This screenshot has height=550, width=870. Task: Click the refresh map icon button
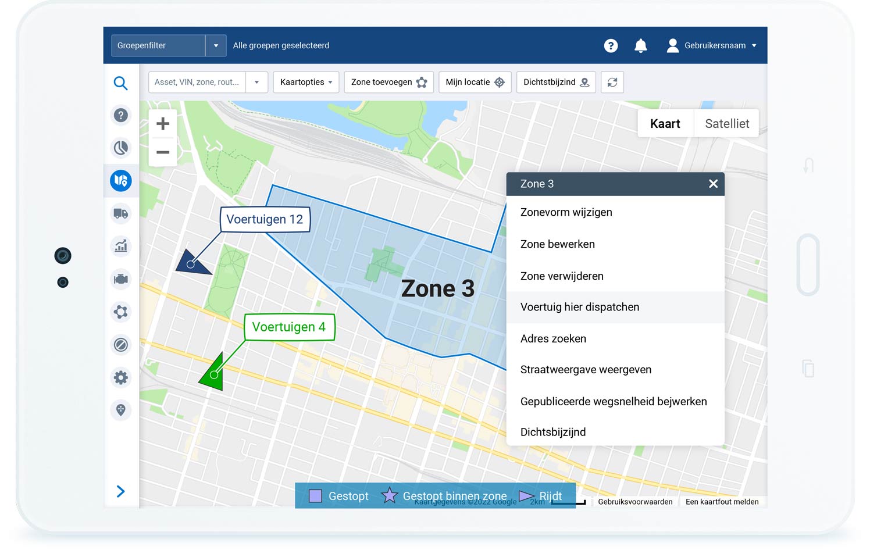[x=612, y=82]
